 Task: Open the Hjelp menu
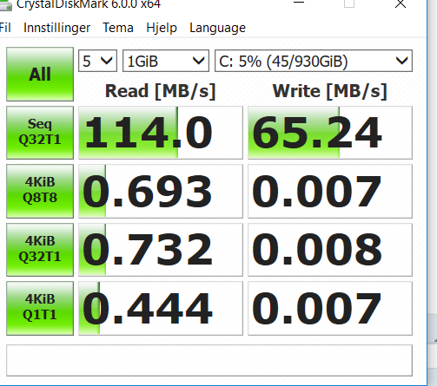162,28
